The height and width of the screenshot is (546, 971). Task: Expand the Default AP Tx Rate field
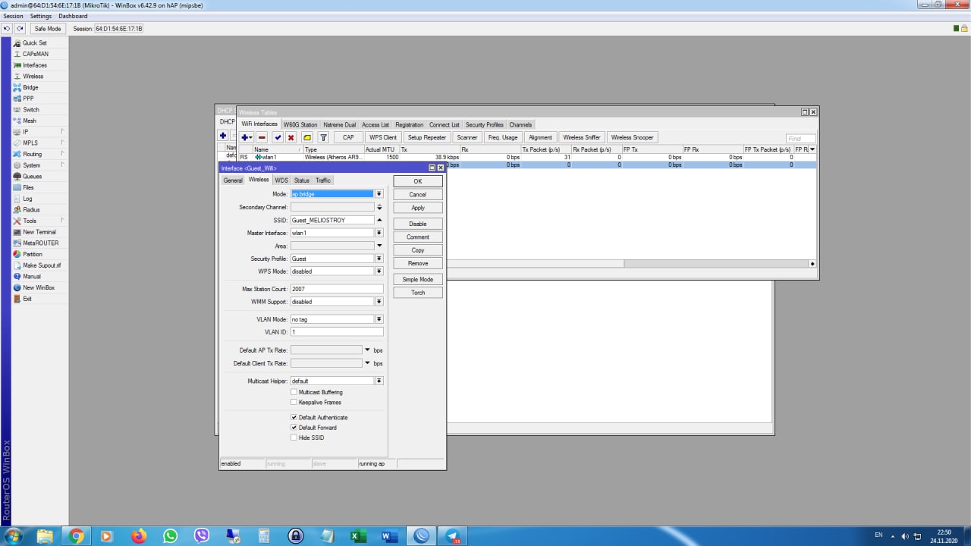tap(367, 350)
